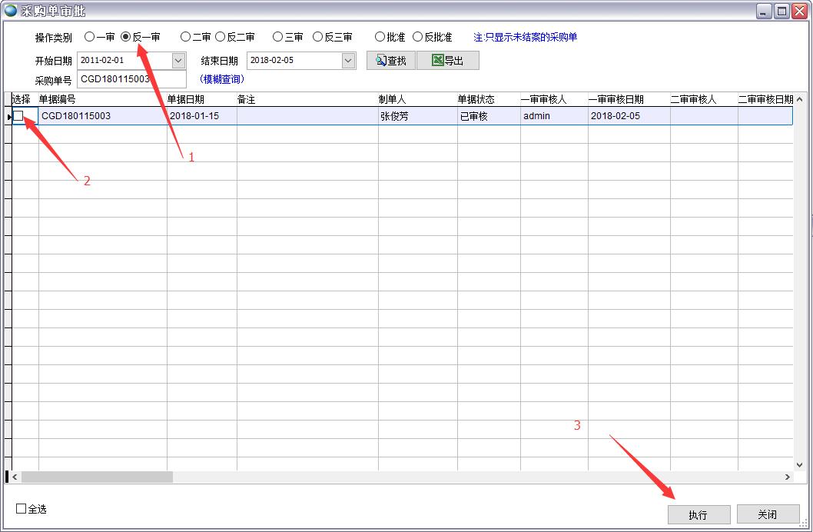Select the 三审 radio button
The image size is (813, 532).
point(277,36)
